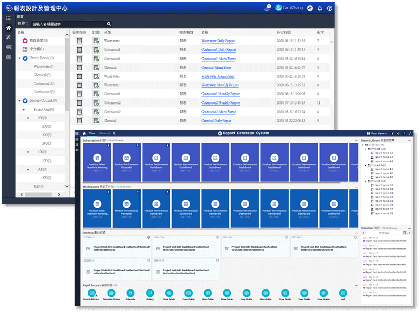Select the Advanced menu item

[x=104, y=133]
